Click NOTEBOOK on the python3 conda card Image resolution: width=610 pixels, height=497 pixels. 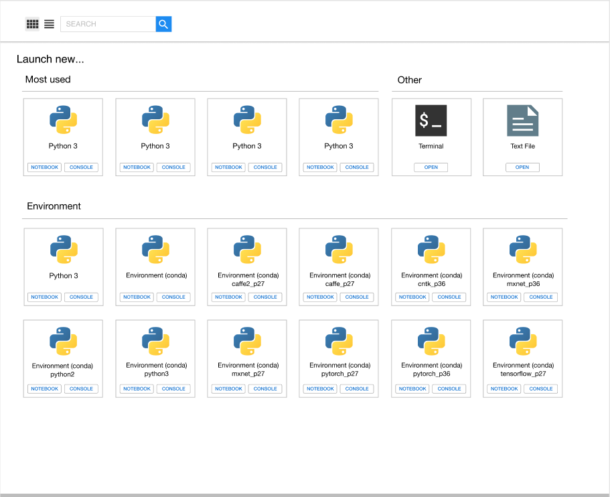137,388
